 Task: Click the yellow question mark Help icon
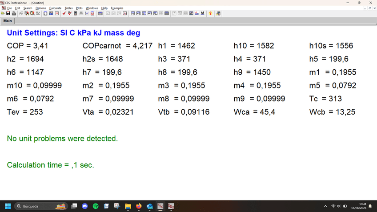[x=210, y=13]
